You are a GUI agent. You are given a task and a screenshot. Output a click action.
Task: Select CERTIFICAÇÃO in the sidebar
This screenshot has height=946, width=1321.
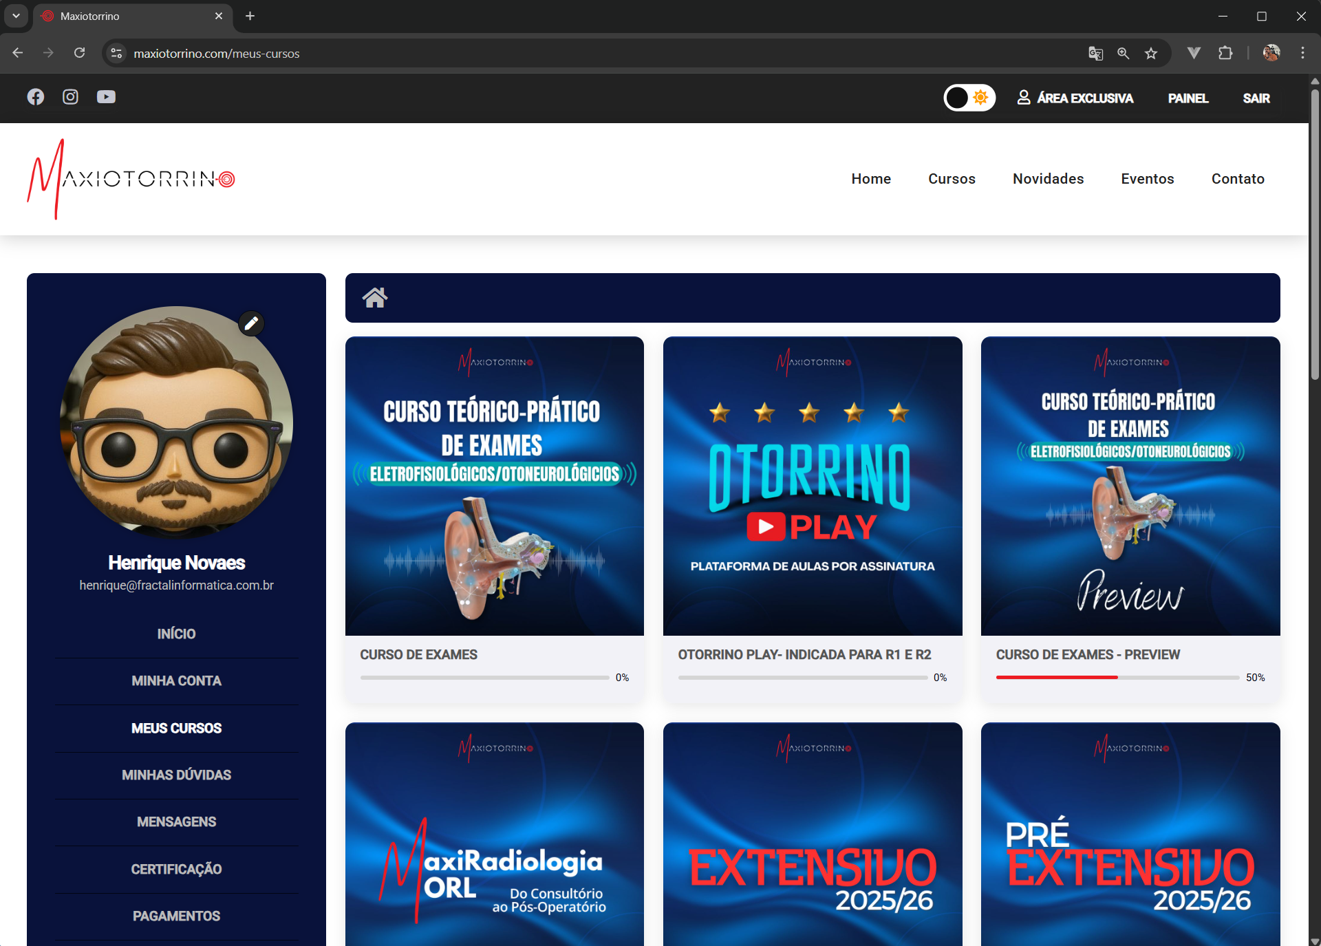pyautogui.click(x=177, y=870)
